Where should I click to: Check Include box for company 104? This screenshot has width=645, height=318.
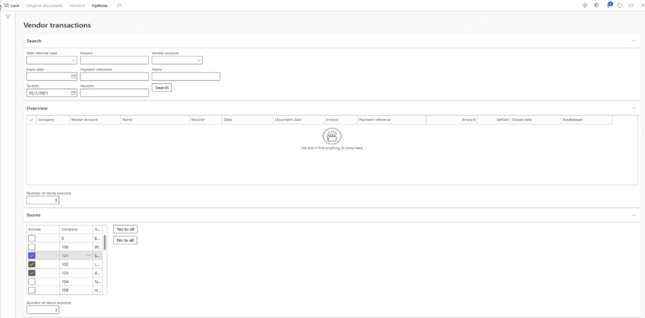coord(31,281)
